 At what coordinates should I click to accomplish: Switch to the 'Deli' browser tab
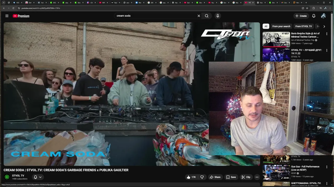click(30, 3)
